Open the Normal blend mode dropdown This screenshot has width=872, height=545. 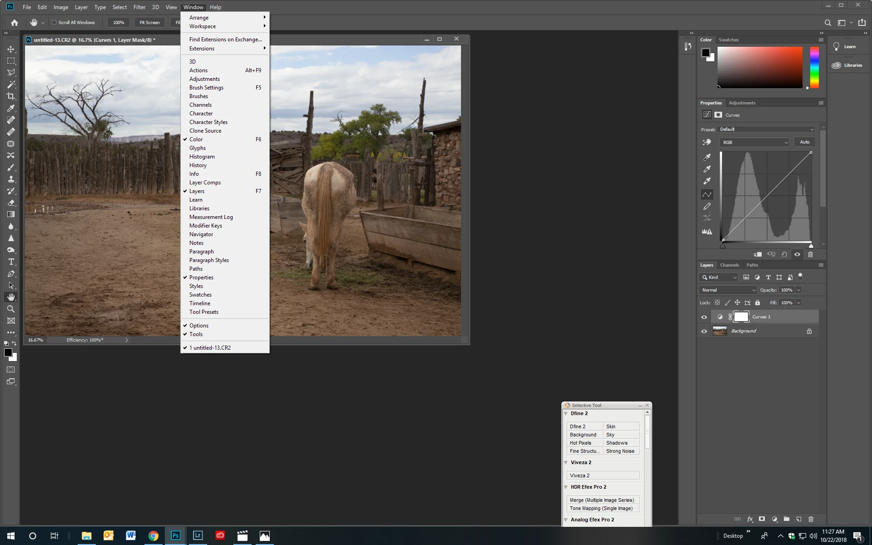(728, 290)
